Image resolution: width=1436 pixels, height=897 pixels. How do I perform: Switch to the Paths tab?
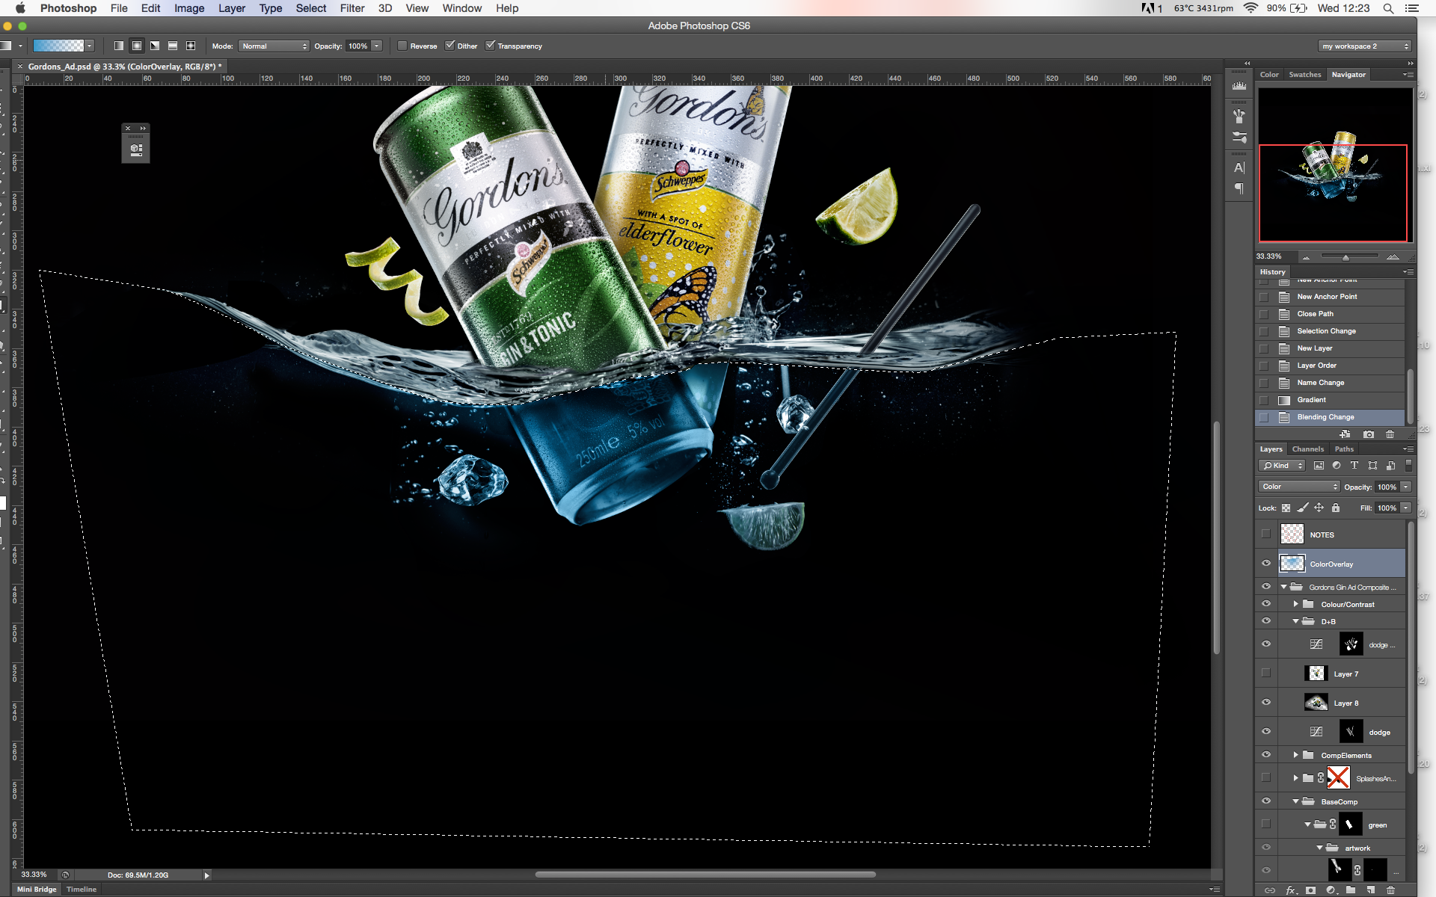click(1344, 449)
